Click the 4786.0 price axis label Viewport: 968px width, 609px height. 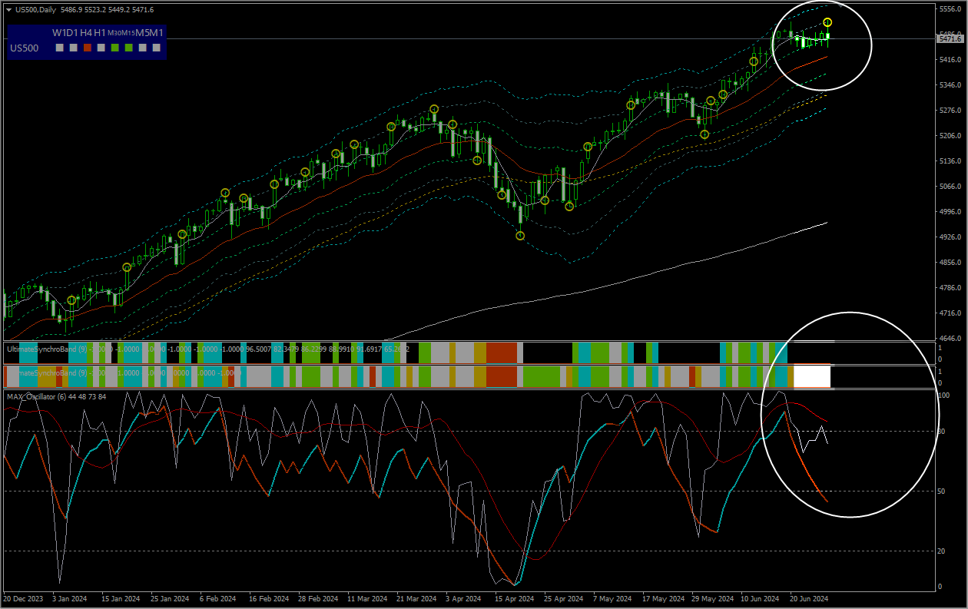coord(950,288)
